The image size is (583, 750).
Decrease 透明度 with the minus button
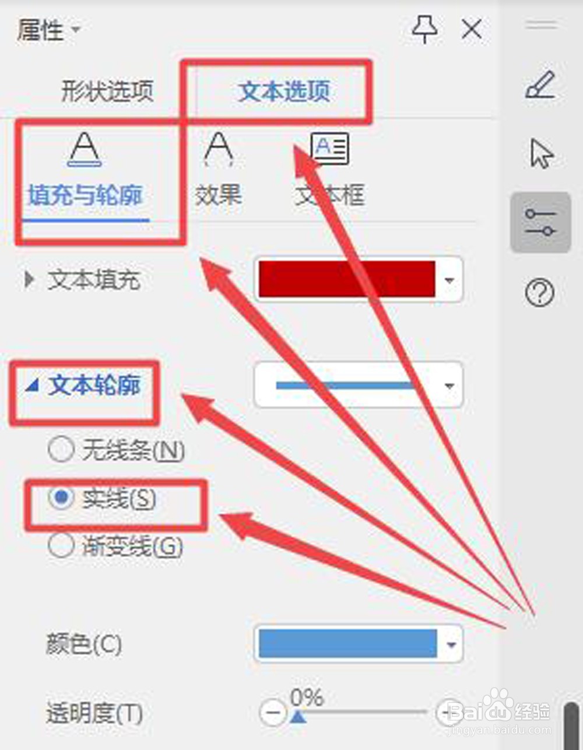(272, 712)
